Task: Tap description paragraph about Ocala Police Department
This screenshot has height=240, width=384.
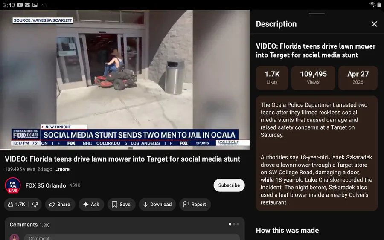Action: [x=314, y=120]
